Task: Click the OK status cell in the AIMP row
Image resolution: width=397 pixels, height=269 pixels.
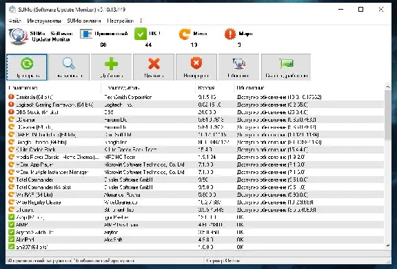Action: (240, 224)
